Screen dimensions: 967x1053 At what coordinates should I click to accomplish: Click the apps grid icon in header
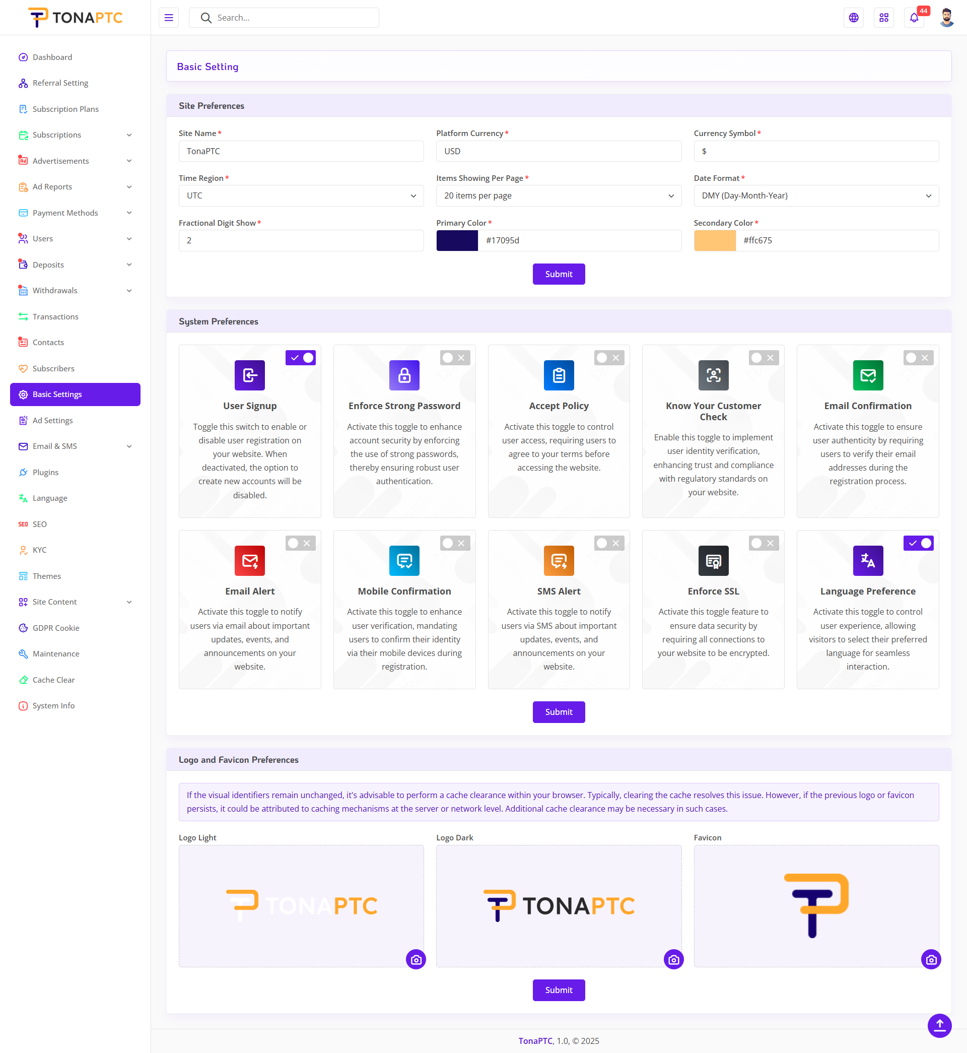[x=884, y=18]
